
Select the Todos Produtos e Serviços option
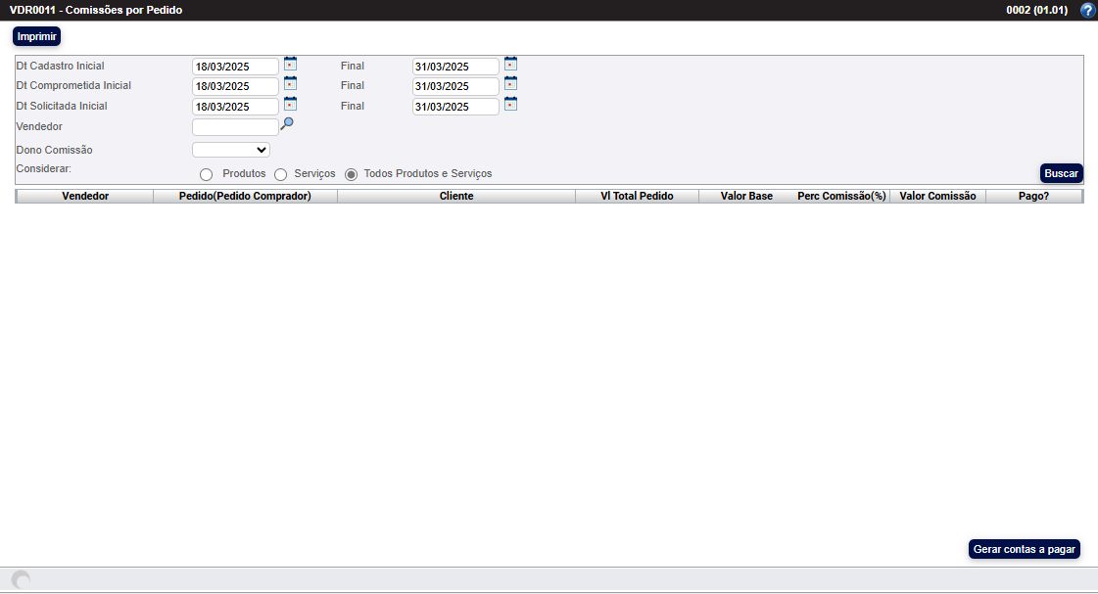click(351, 173)
